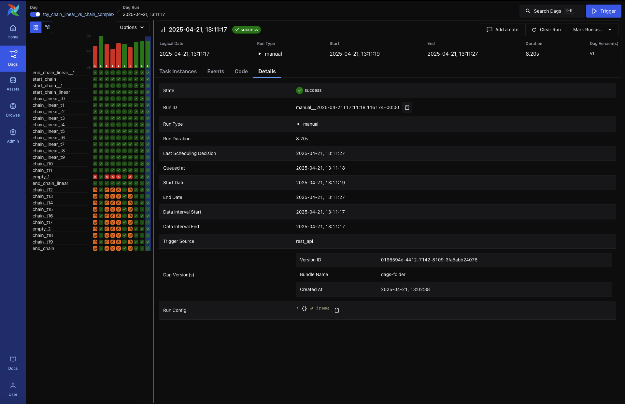Open the Docs book icon
The width and height of the screenshot is (625, 404).
(x=13, y=363)
